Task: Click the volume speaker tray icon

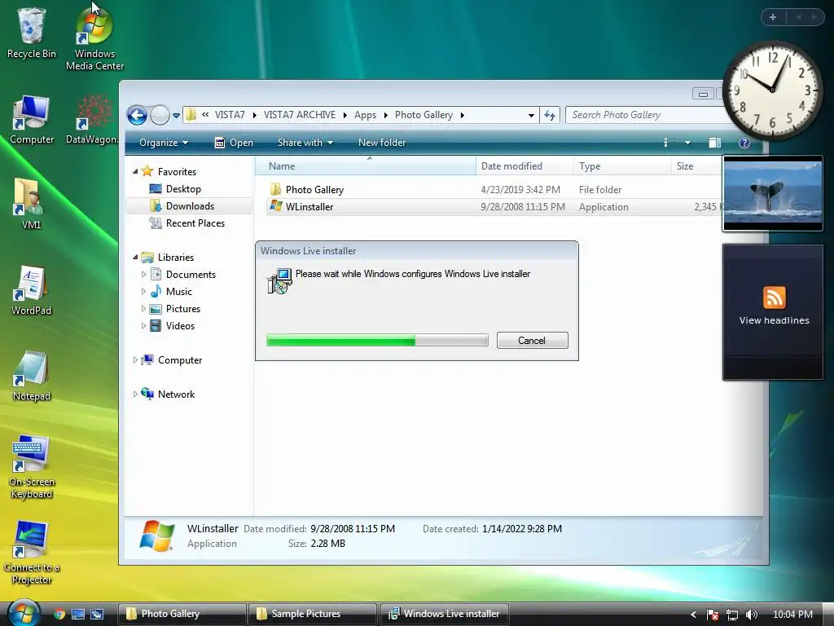Action: 751,615
